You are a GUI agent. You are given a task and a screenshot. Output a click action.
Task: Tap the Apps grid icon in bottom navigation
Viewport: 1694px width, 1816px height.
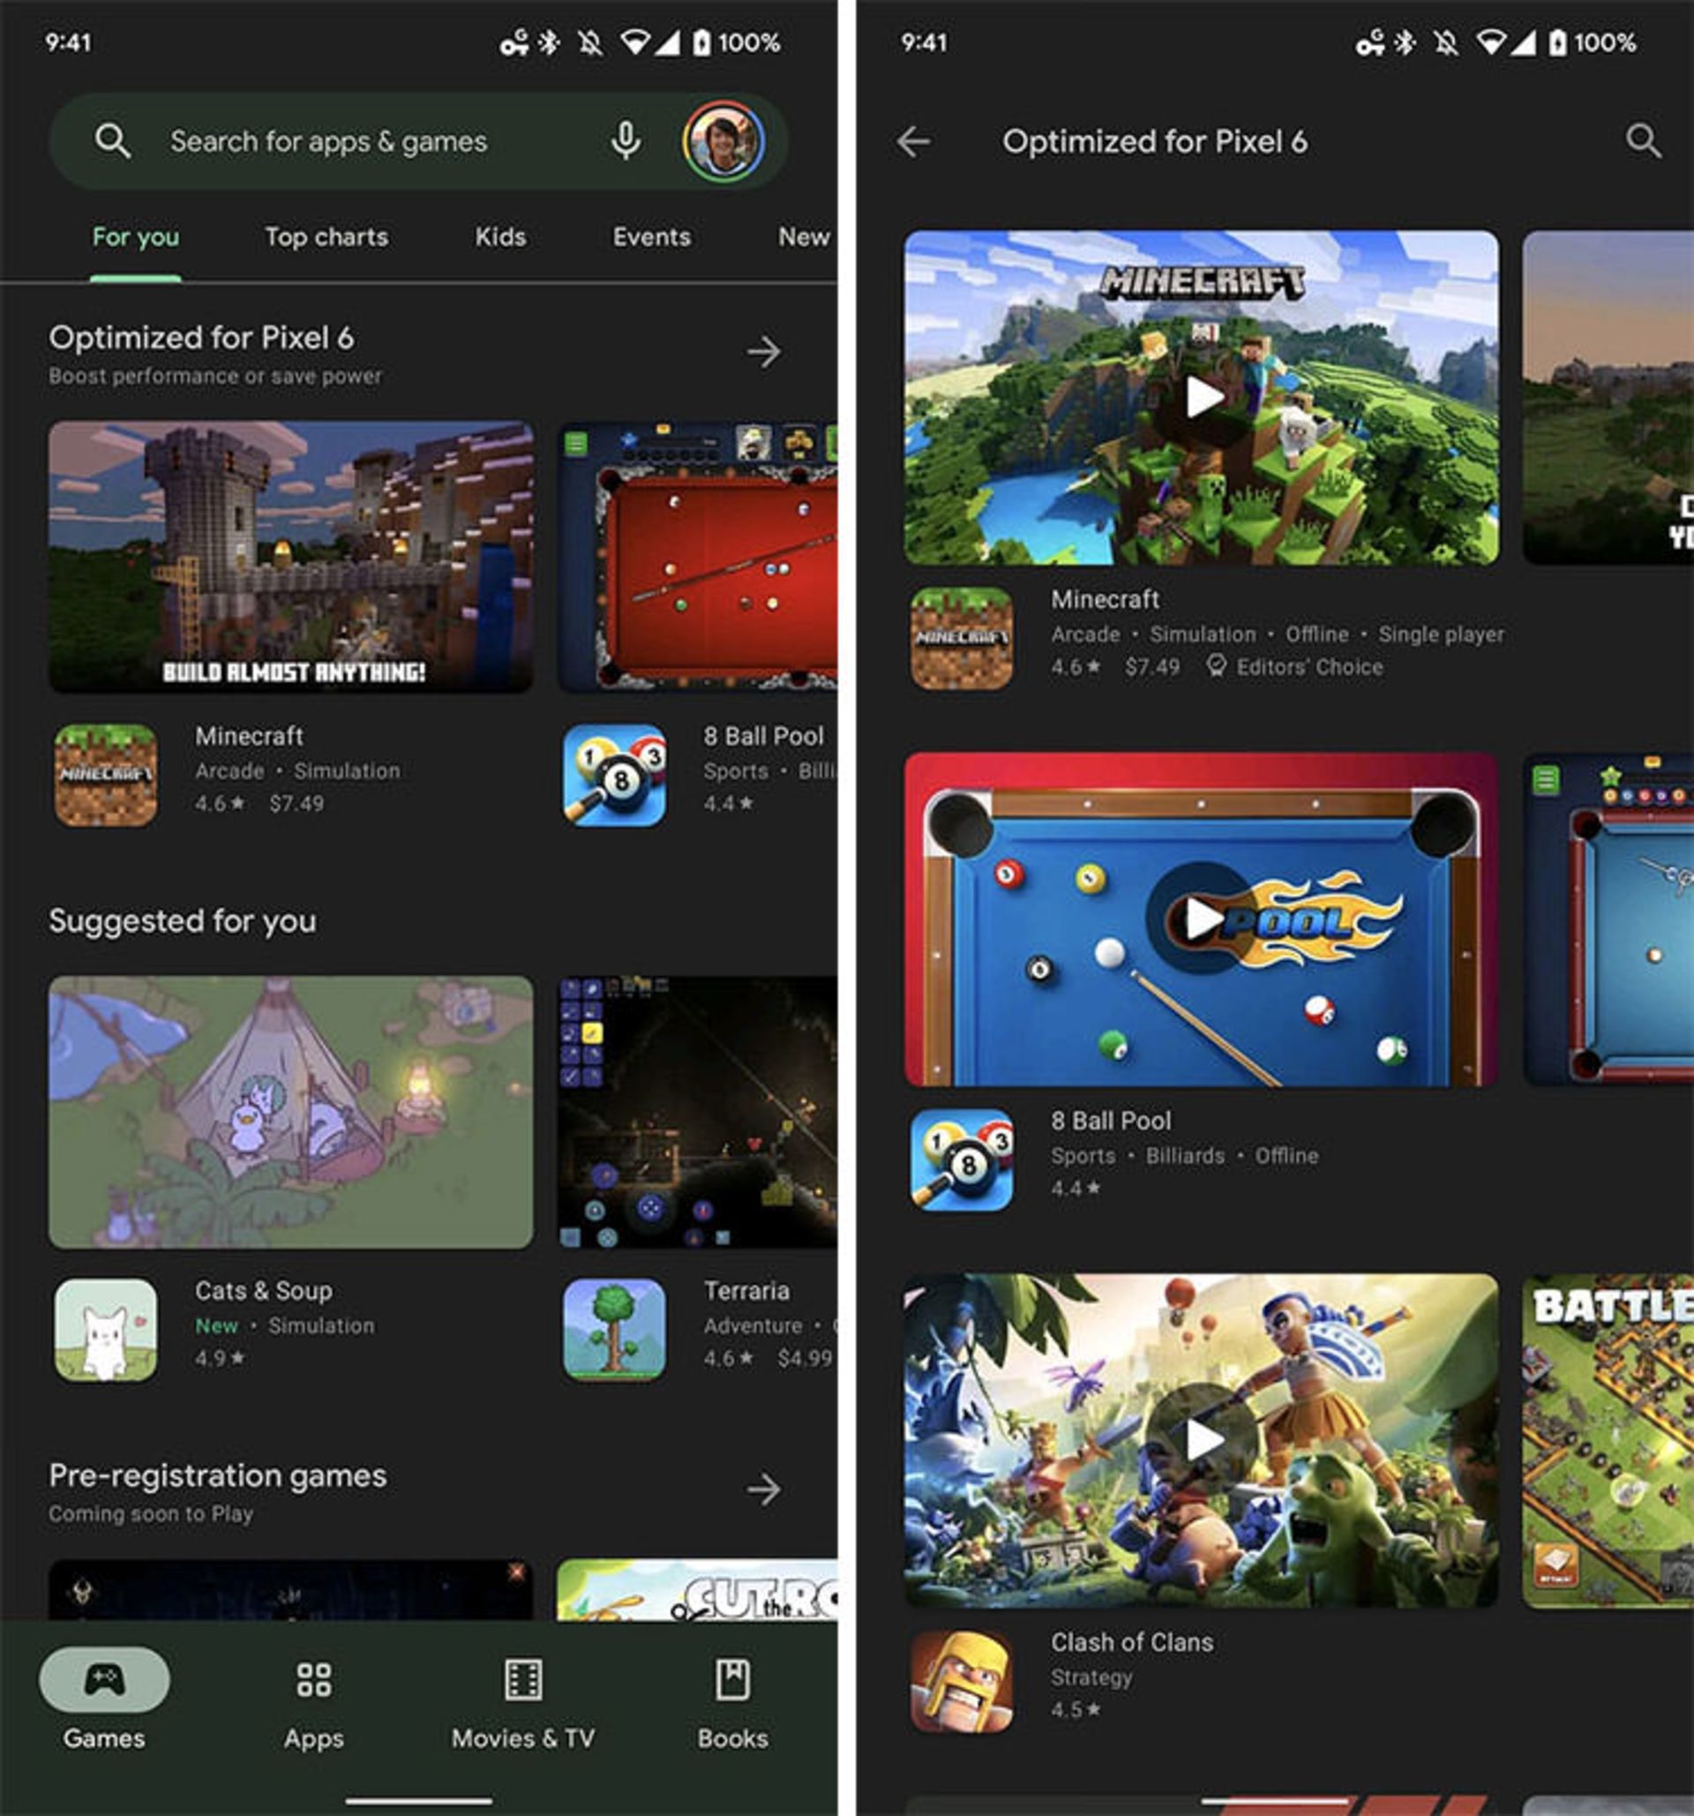[x=313, y=1679]
